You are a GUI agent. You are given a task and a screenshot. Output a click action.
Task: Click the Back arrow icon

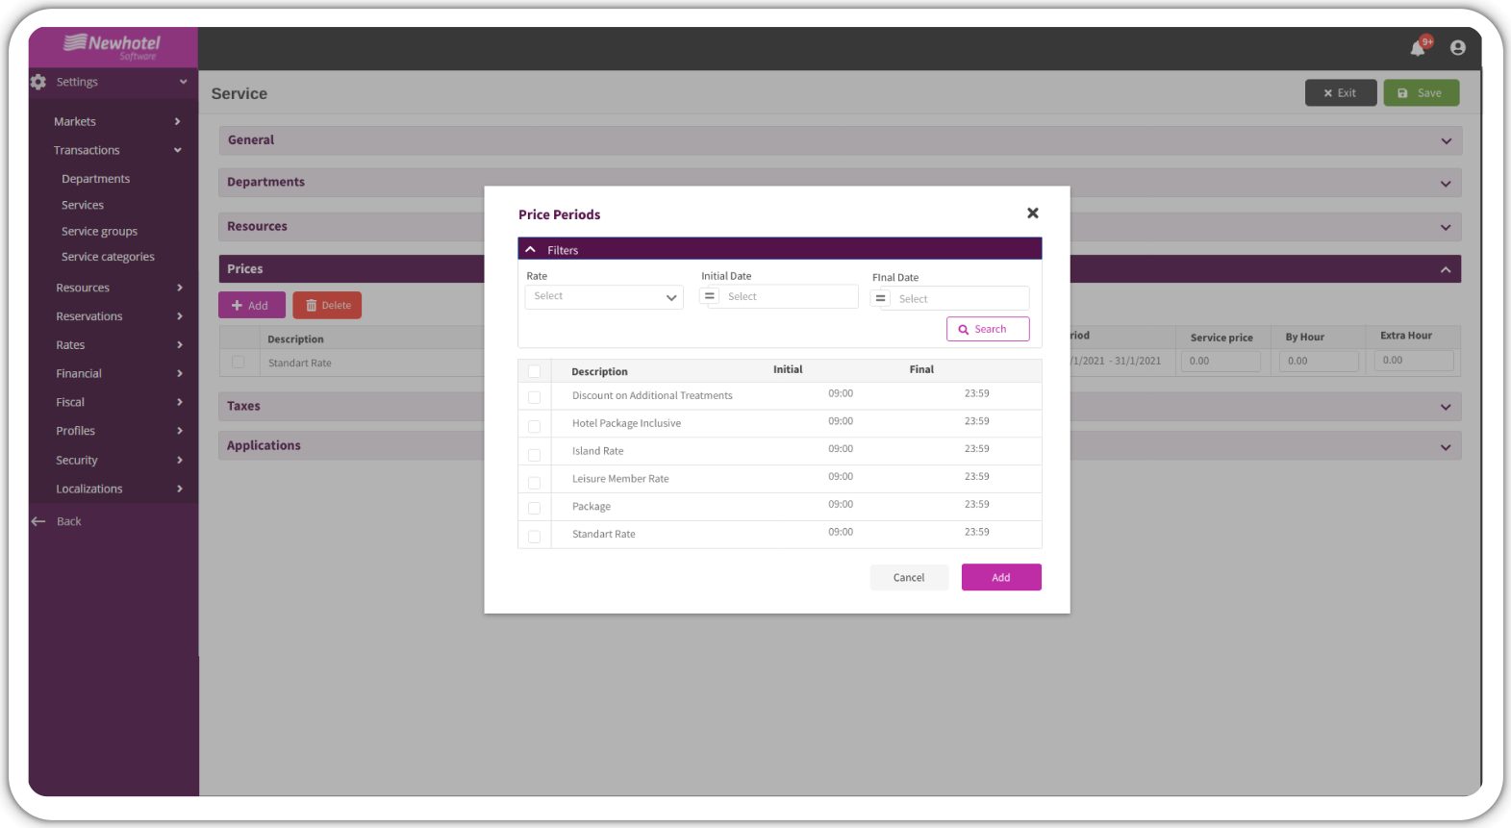(x=38, y=521)
